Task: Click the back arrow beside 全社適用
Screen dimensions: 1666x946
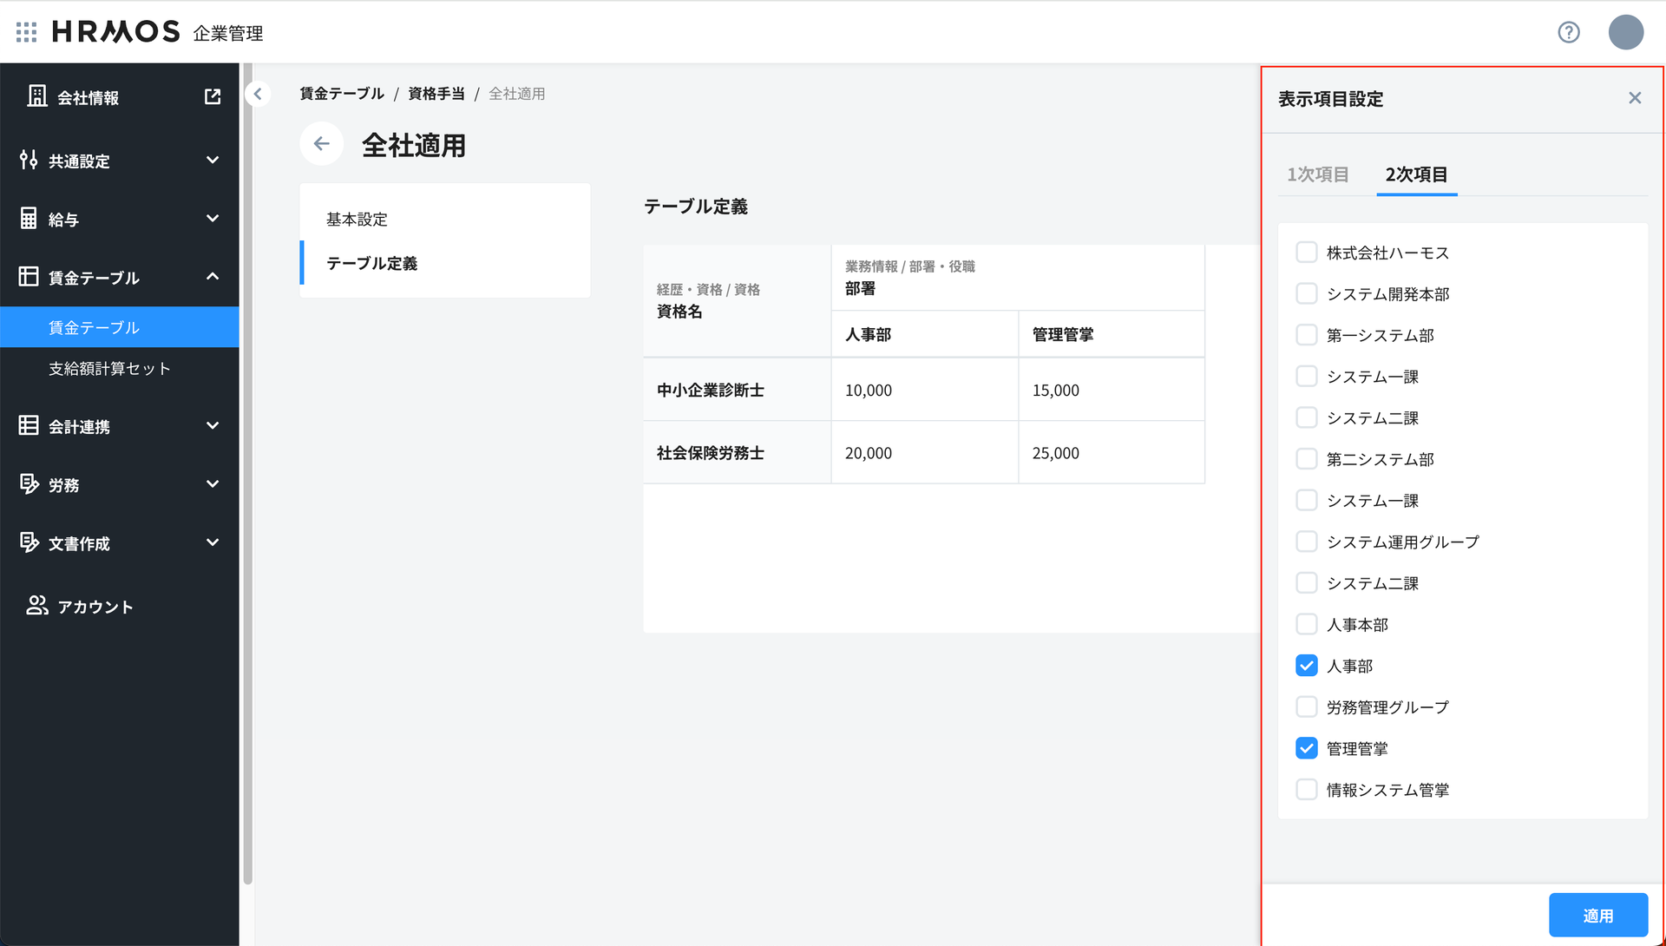Action: [x=322, y=144]
